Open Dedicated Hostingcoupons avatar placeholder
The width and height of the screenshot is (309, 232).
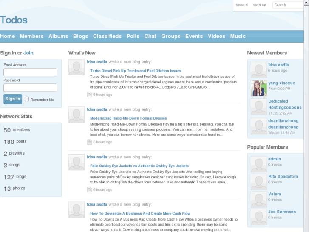click(259, 106)
